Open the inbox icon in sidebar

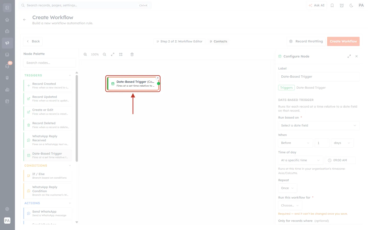7,55
